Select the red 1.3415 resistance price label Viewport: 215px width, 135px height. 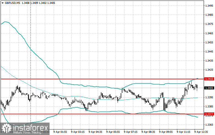[209, 79]
